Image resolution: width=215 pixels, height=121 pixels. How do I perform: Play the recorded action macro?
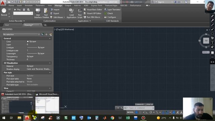point(17,10)
